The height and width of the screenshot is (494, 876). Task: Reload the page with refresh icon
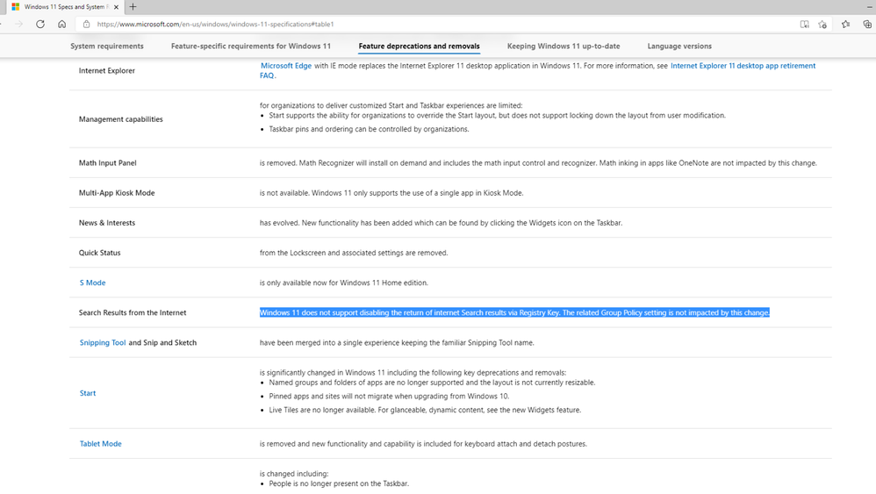[40, 24]
